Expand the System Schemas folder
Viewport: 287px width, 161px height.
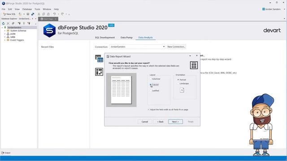coord(5,31)
